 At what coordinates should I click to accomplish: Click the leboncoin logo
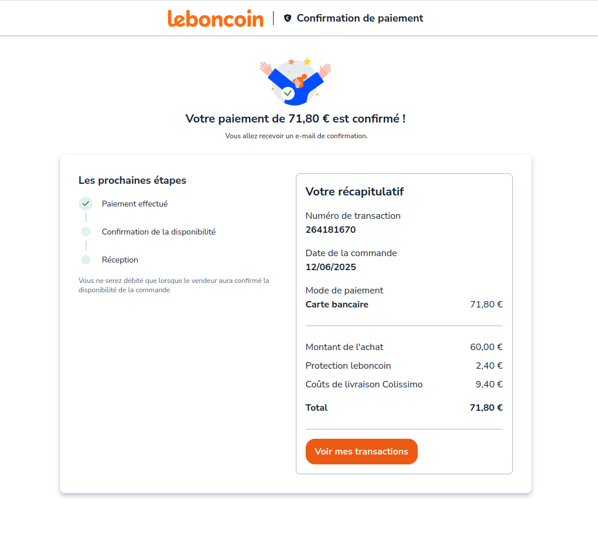coord(215,18)
